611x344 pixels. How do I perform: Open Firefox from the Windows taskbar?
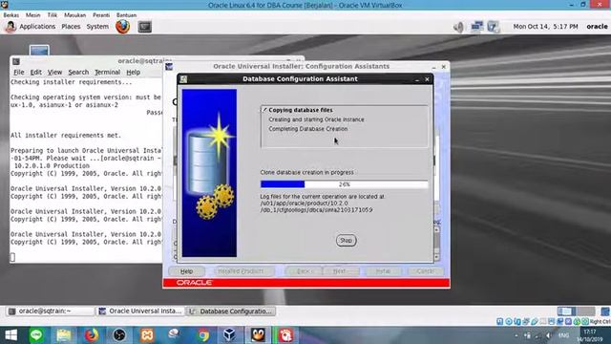[x=92, y=335]
